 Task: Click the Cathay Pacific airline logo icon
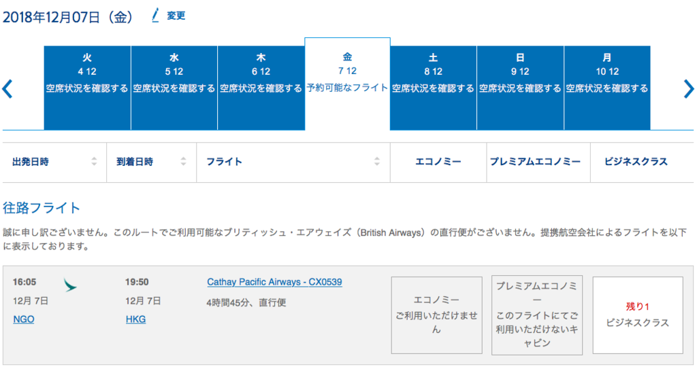[x=70, y=285]
